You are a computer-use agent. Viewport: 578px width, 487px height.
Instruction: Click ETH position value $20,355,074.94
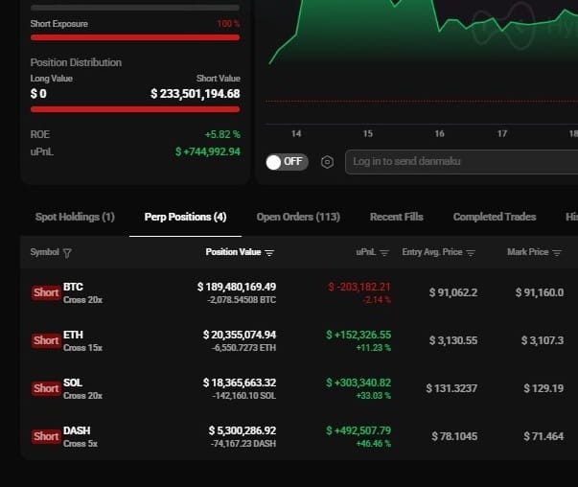[x=240, y=335]
